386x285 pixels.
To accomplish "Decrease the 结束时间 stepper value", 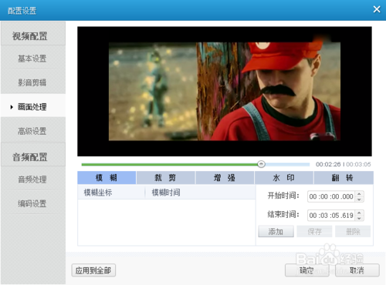I will (x=360, y=218).
